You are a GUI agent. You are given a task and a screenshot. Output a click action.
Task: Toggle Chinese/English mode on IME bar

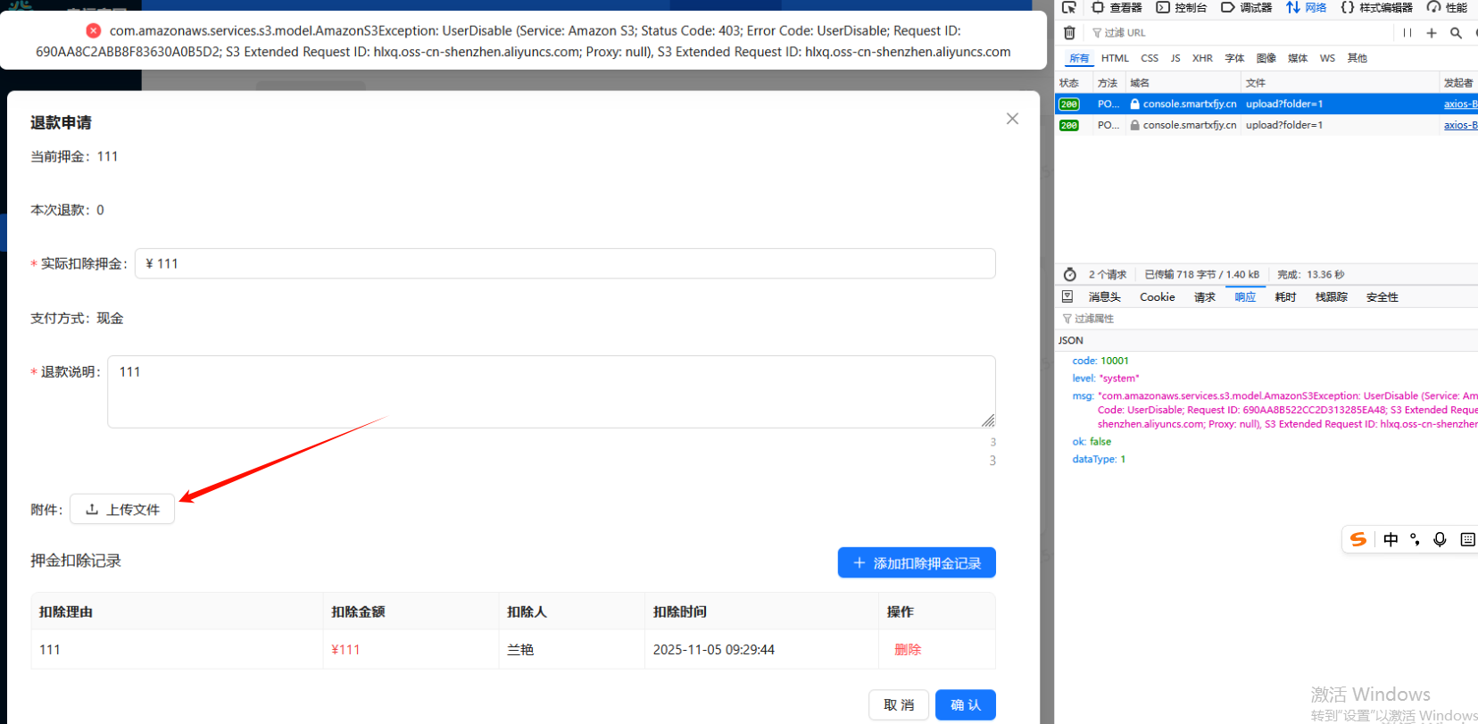[x=1391, y=539]
